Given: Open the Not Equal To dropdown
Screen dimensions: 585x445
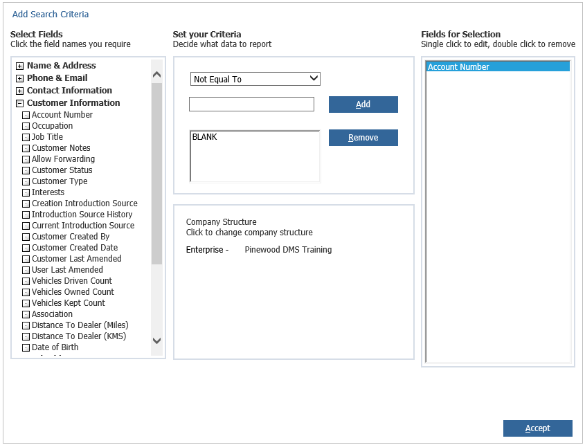Looking at the screenshot, I should [255, 79].
